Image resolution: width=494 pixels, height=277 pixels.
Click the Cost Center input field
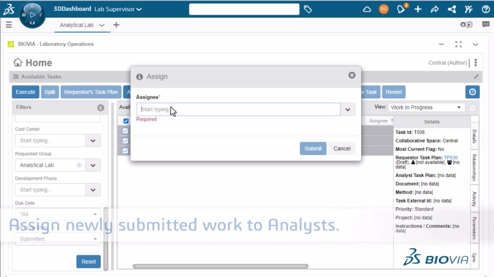tap(50, 141)
